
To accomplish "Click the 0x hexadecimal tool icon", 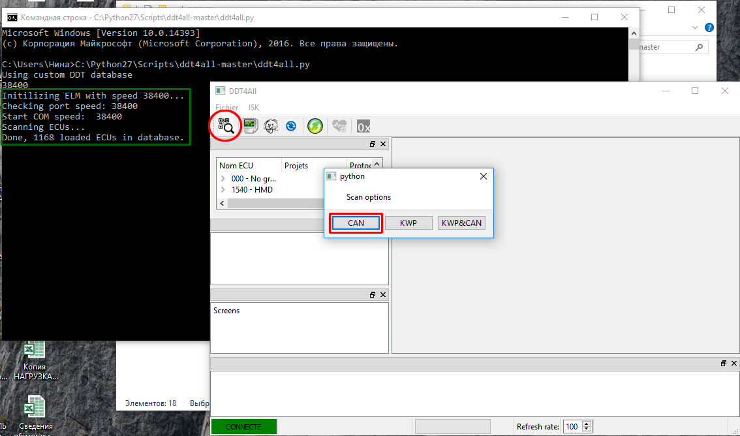I will click(363, 127).
